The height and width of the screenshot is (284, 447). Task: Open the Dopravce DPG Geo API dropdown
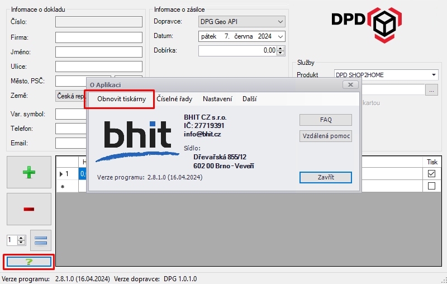pyautogui.click(x=280, y=22)
